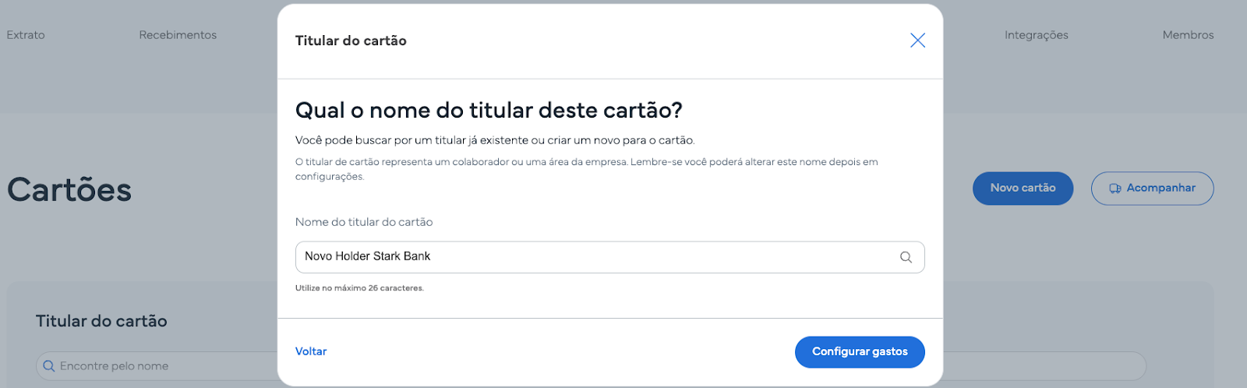
Task: Focus the Novo Holder Stark Bank name field
Action: tap(609, 257)
